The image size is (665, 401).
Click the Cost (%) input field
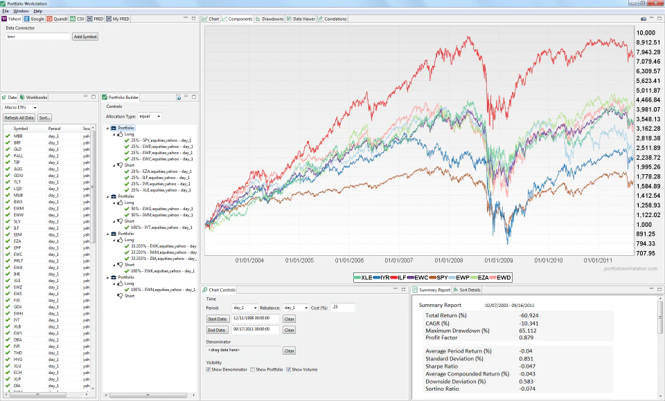[343, 308]
